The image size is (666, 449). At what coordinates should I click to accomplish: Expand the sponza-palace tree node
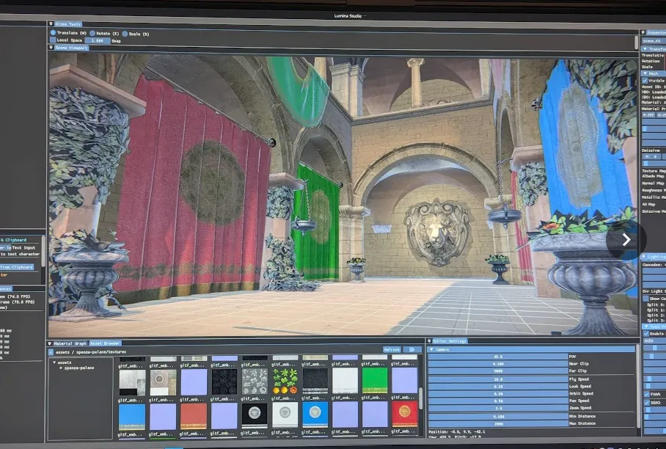[x=61, y=368]
